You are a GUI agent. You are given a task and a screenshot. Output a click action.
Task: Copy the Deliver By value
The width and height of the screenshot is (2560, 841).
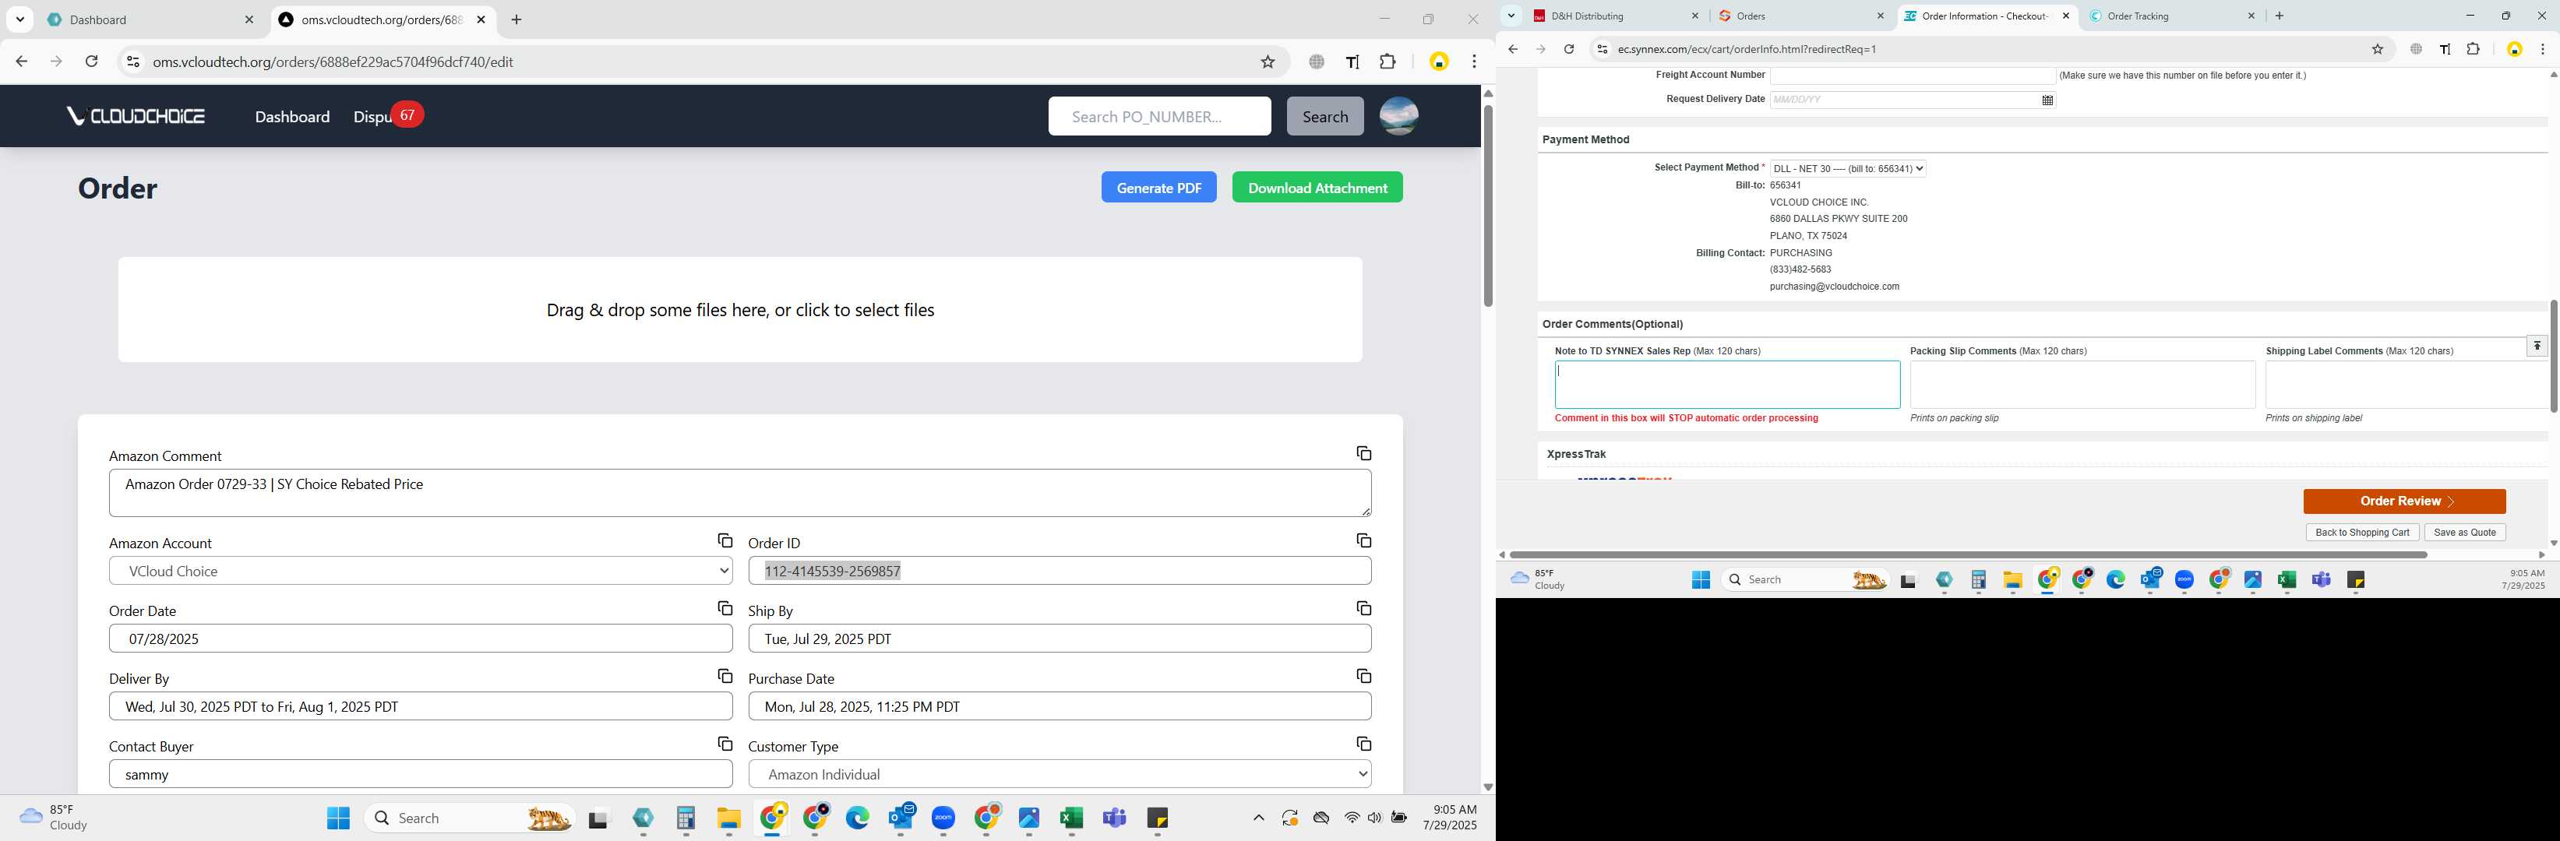(x=725, y=676)
